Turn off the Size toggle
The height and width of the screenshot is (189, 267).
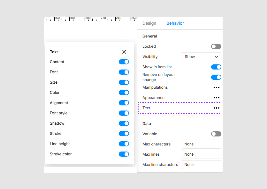coord(124,82)
